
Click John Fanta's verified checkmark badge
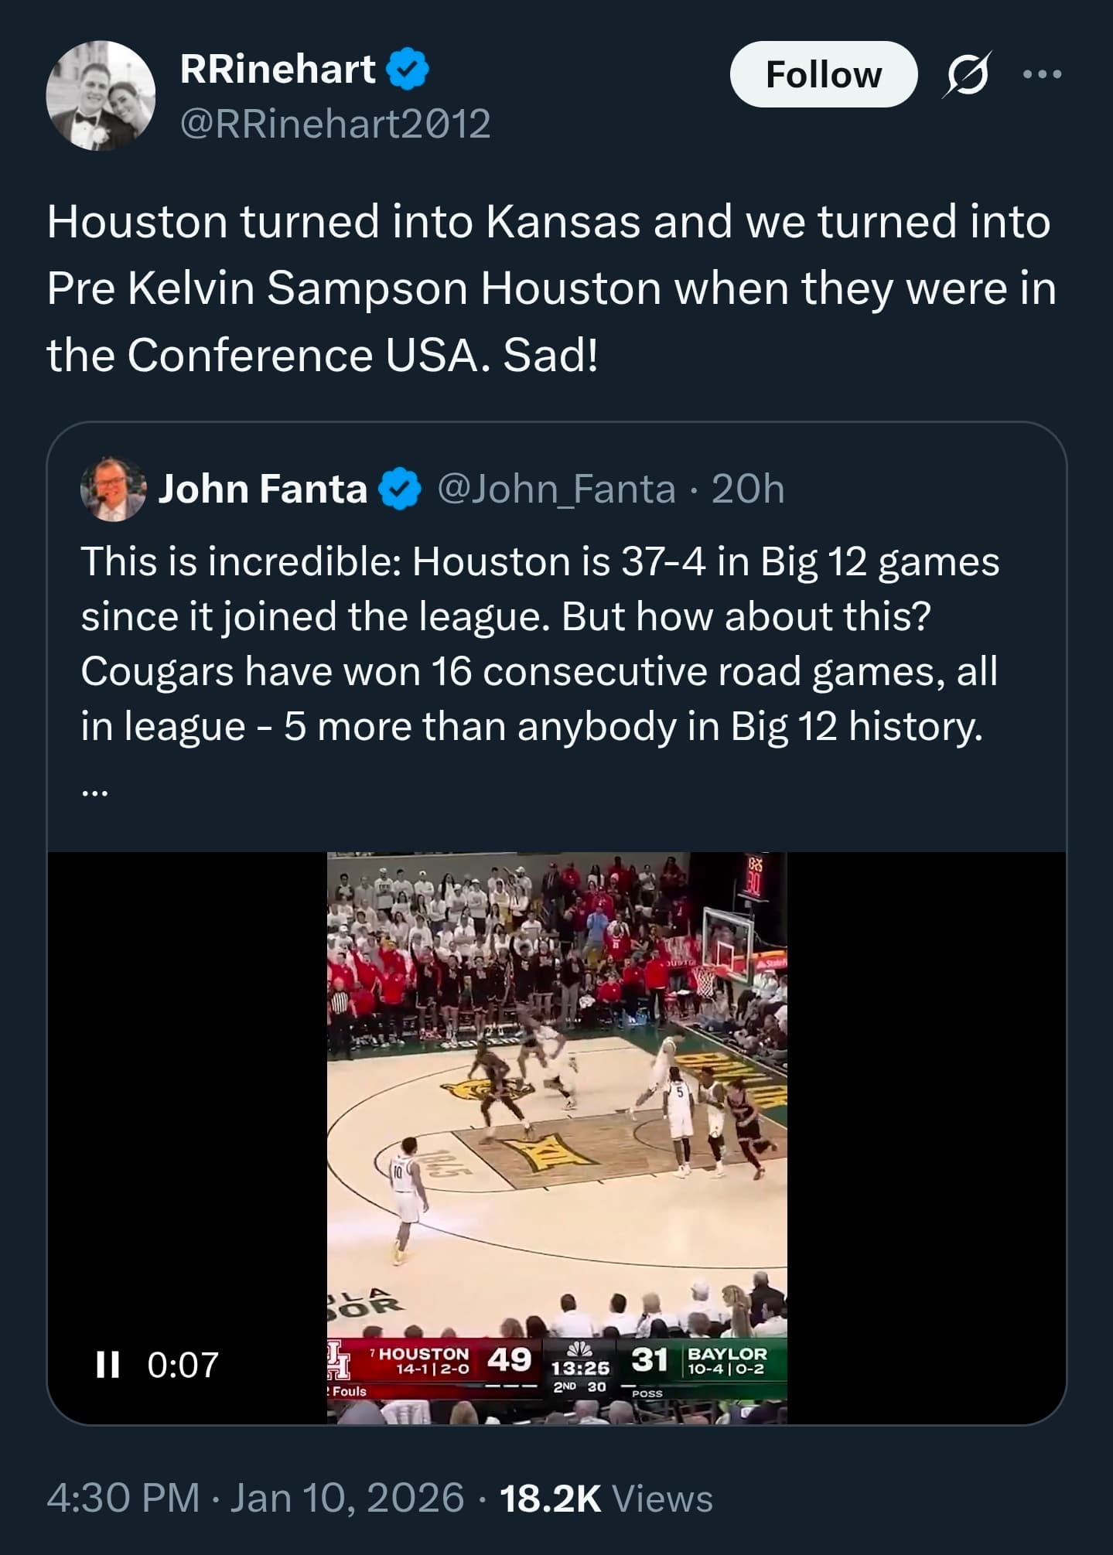(x=399, y=489)
